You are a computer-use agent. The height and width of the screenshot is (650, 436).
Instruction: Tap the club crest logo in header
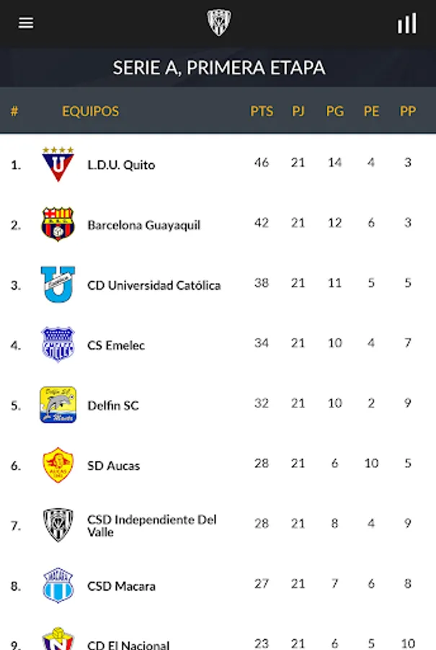(218, 23)
